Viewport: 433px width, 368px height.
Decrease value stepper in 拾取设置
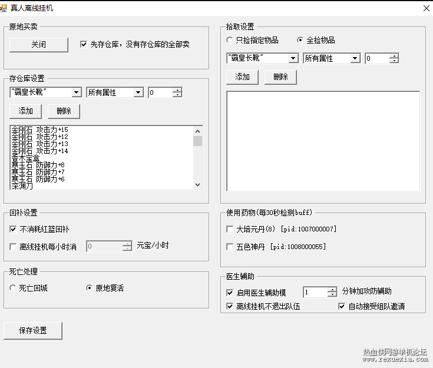pyautogui.click(x=394, y=61)
